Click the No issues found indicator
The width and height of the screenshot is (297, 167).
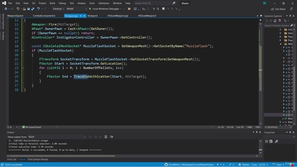pyautogui.click(x=32, y=127)
